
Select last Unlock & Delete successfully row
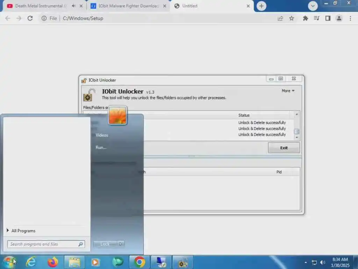click(x=262, y=134)
